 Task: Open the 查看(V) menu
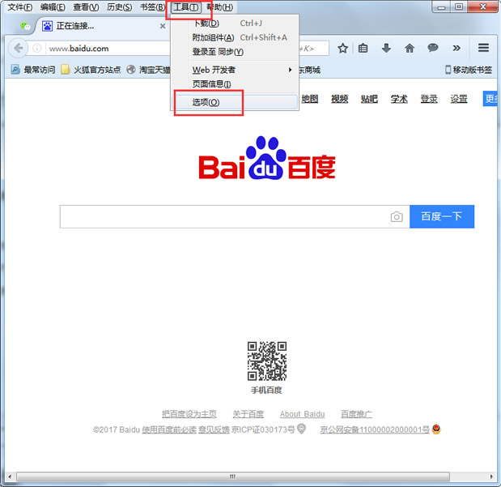(86, 7)
